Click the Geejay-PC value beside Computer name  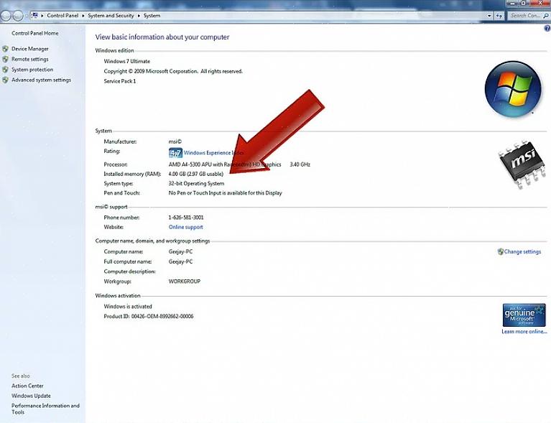click(x=180, y=251)
